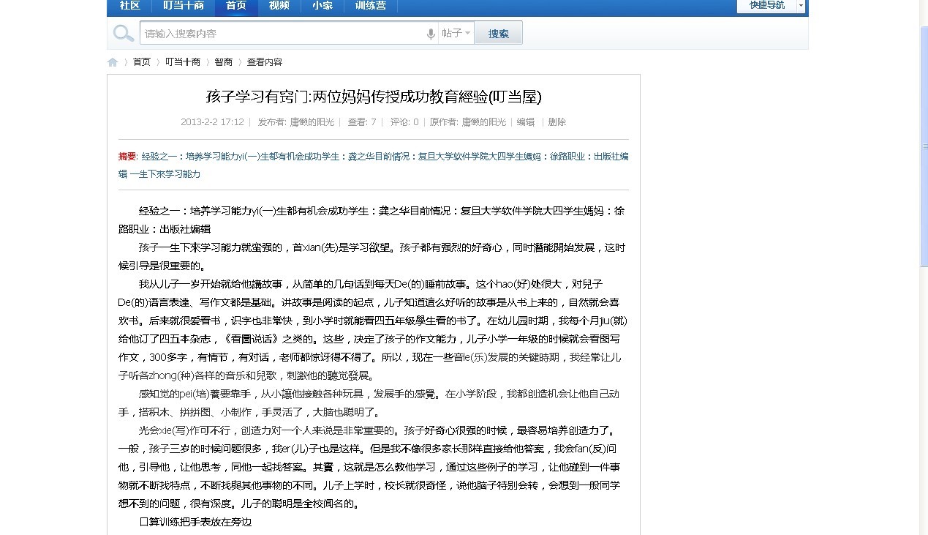Click the magnifying glass search icon
The width and height of the screenshot is (928, 535).
124,34
